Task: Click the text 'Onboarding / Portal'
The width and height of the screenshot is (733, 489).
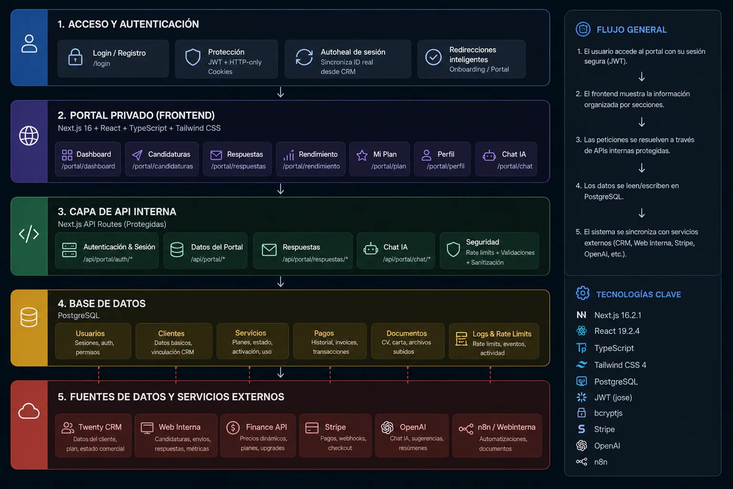Action: [479, 69]
